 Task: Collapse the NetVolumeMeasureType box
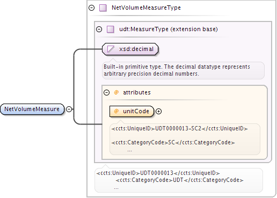92,8
